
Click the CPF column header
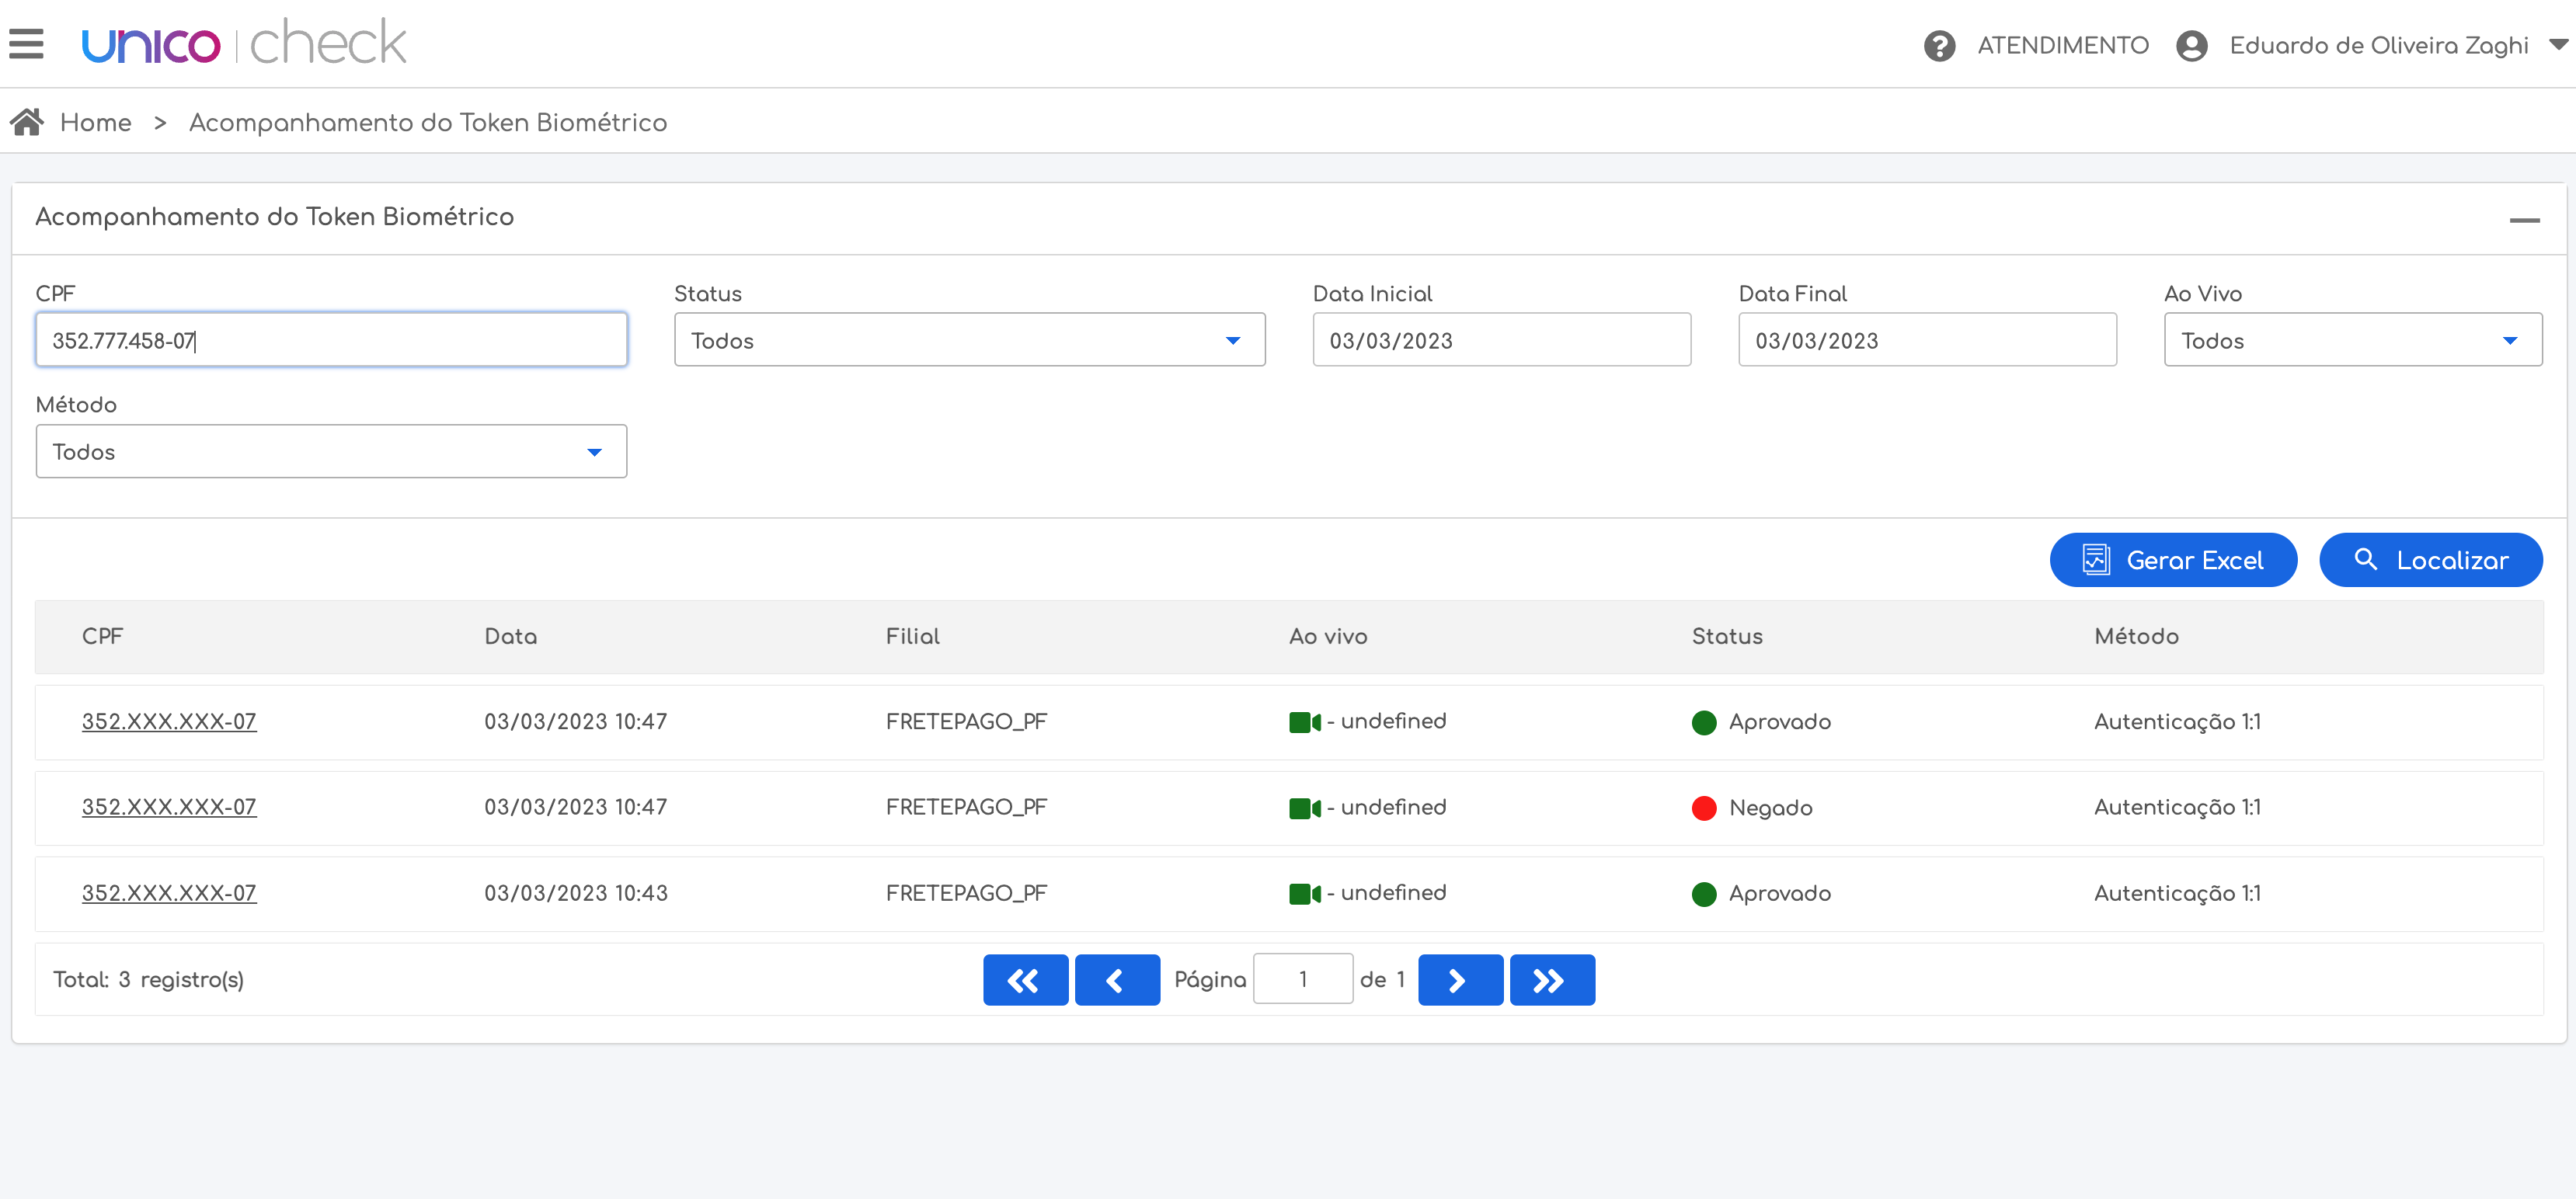click(102, 636)
